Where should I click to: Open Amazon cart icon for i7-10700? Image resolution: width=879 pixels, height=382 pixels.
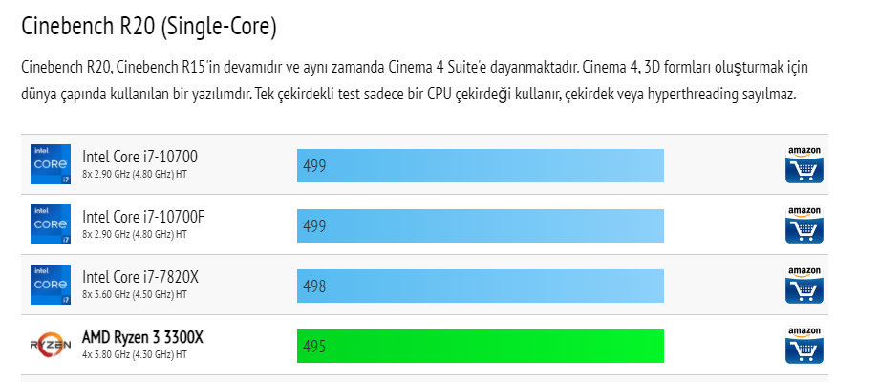click(804, 164)
